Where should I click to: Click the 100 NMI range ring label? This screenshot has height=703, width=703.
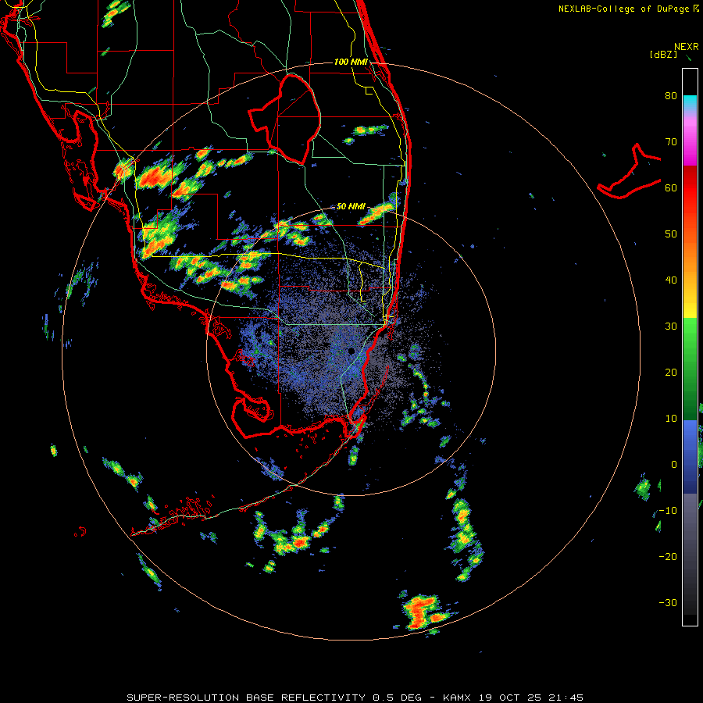[351, 62]
